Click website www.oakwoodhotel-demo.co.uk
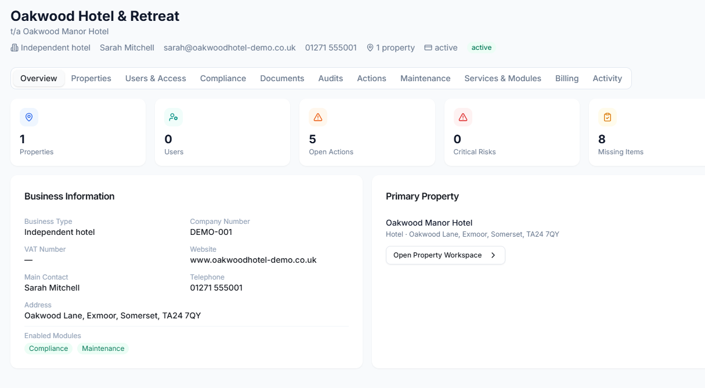Screen dimensions: 705x388 click(254, 260)
